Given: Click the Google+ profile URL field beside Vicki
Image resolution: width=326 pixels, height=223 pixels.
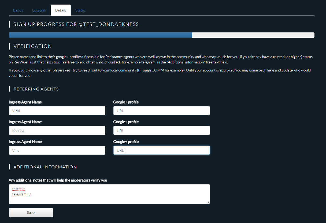Looking at the screenshot, I should tap(162, 111).
